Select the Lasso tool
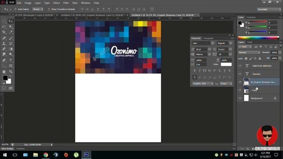Image resolution: width=283 pixels, height=159 pixels. (4, 26)
